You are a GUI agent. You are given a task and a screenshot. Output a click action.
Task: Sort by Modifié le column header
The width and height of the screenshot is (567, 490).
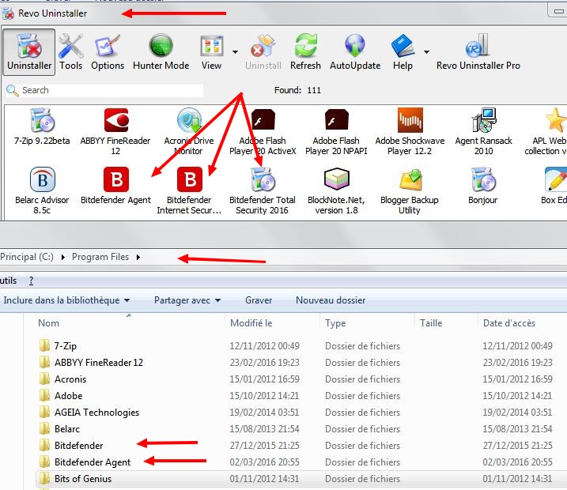click(251, 323)
